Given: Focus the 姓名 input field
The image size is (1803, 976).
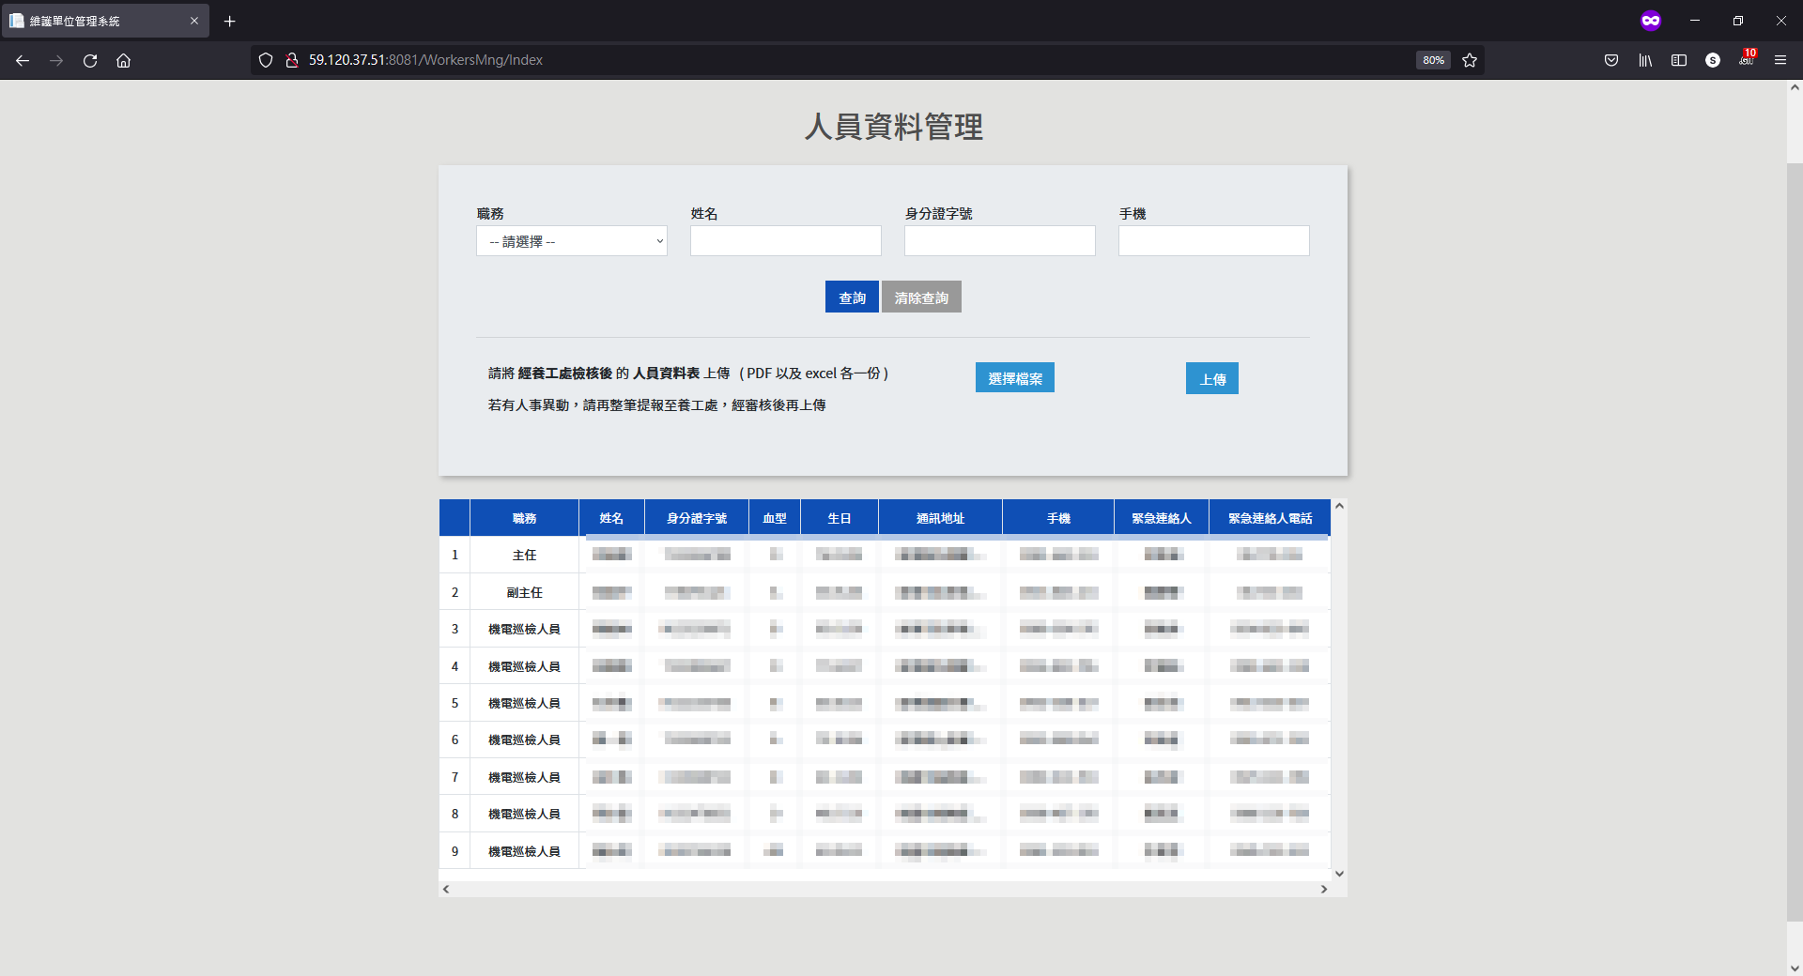Looking at the screenshot, I should click(x=786, y=241).
